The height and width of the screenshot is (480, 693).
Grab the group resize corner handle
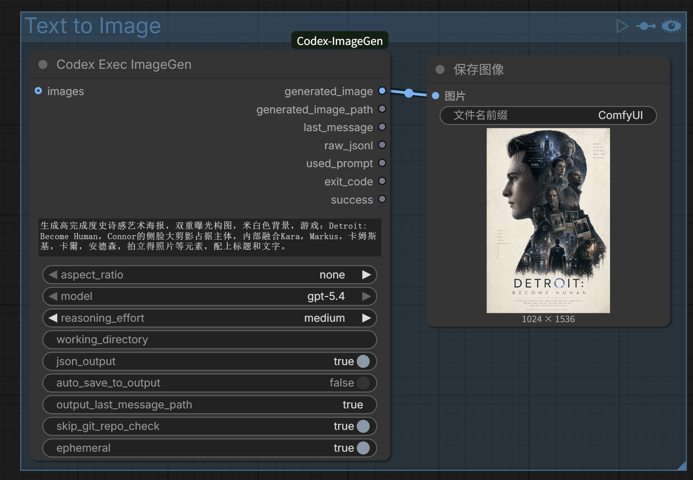click(x=682, y=466)
